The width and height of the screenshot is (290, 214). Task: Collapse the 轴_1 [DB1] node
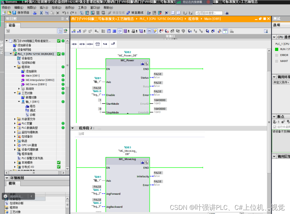point(19,102)
